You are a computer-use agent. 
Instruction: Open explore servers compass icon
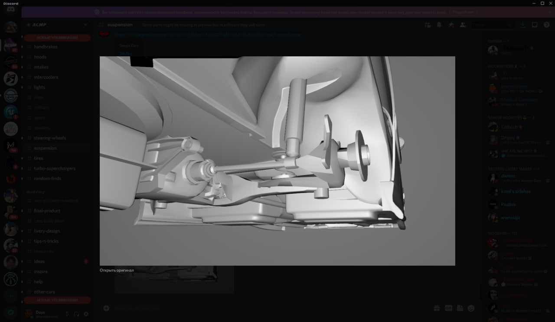point(10,312)
